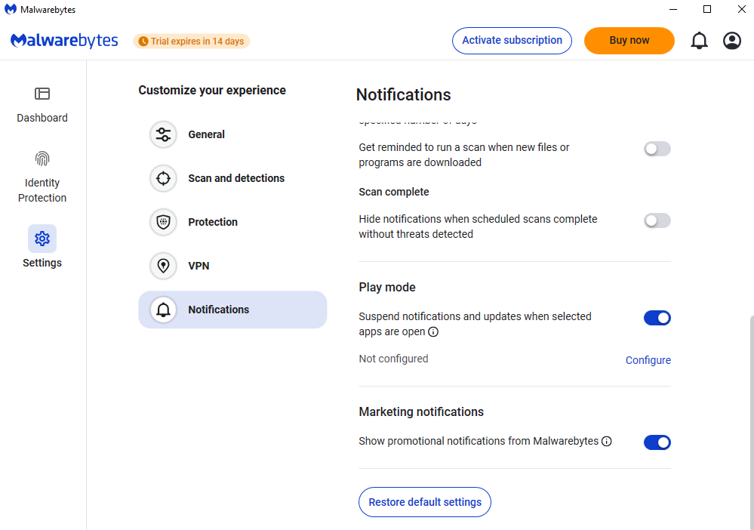This screenshot has height=530, width=754.
Task: Select the Notifications settings label
Action: tap(218, 310)
